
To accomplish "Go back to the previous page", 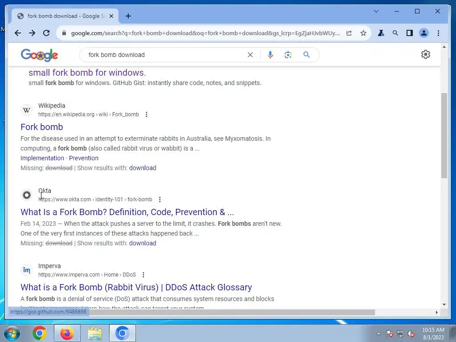I will coord(18,33).
